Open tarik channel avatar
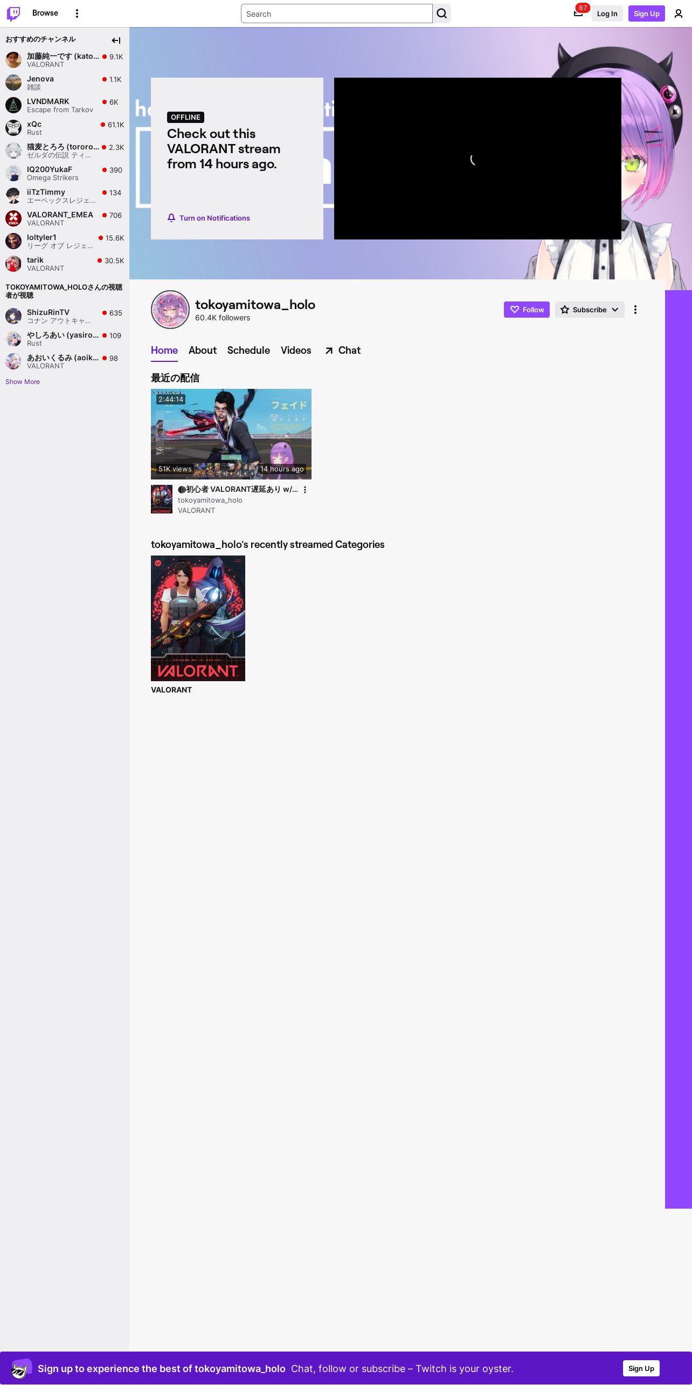The image size is (692, 1385). pos(13,264)
